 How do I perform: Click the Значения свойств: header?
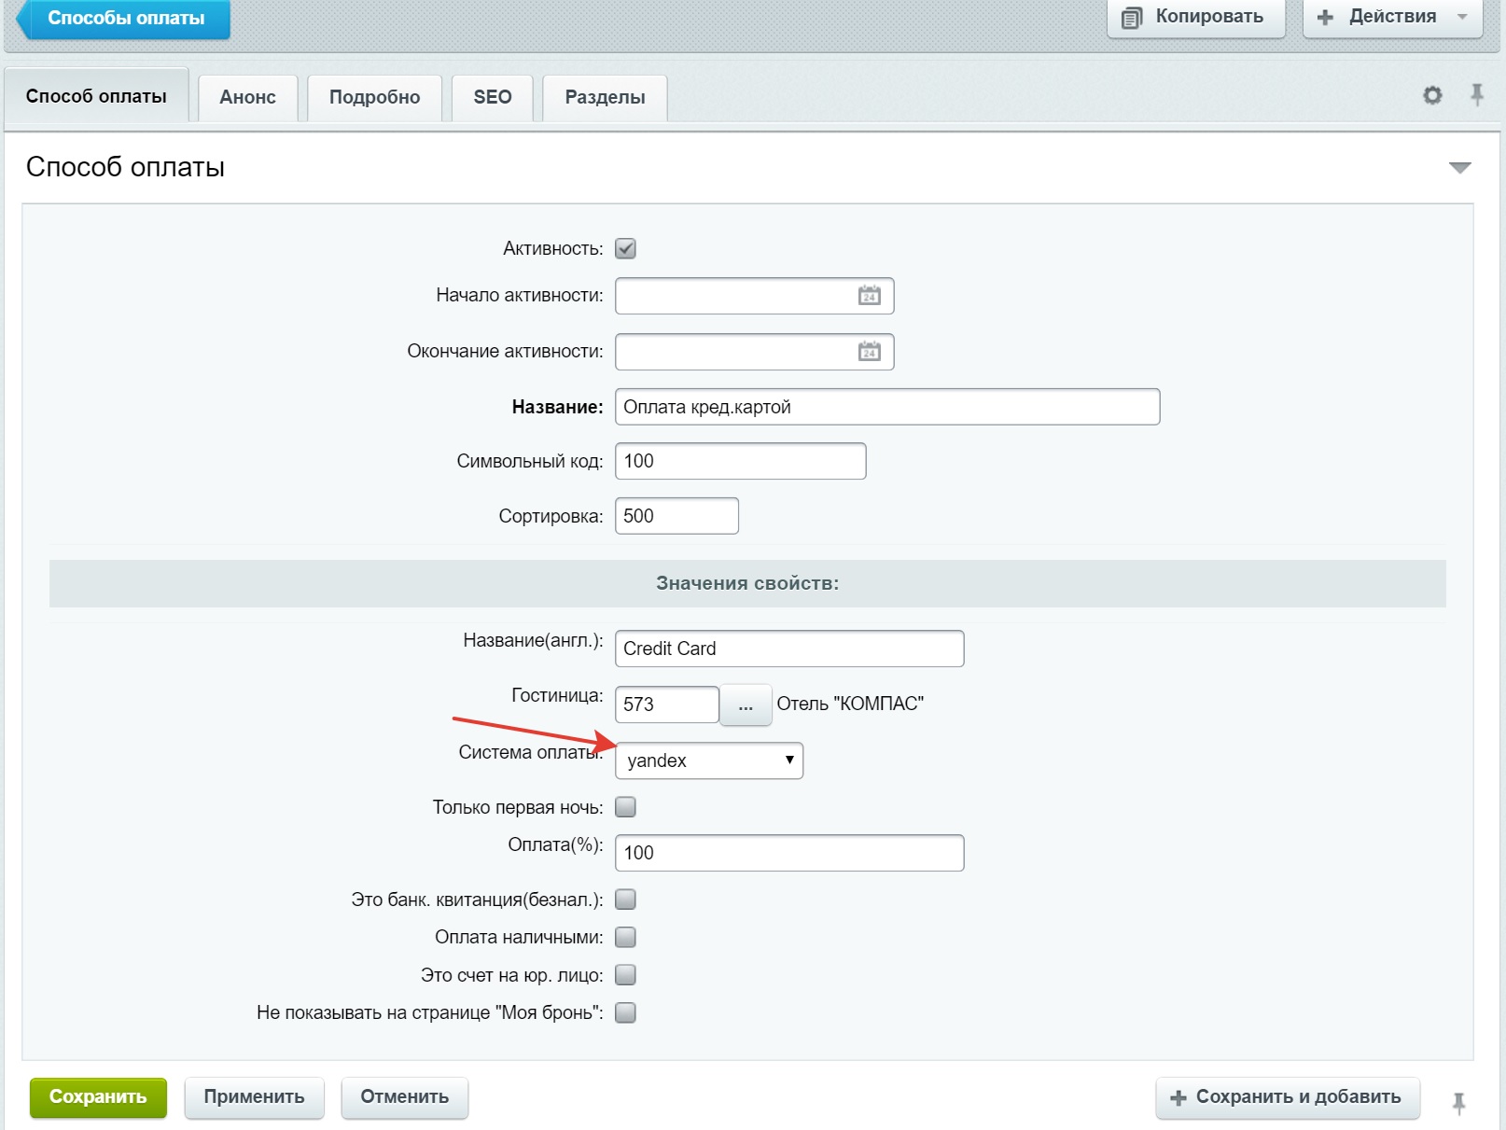tap(747, 583)
